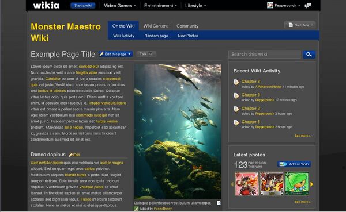346x212 pixels.
Task: Click the search magnifier button
Action: 309,55
